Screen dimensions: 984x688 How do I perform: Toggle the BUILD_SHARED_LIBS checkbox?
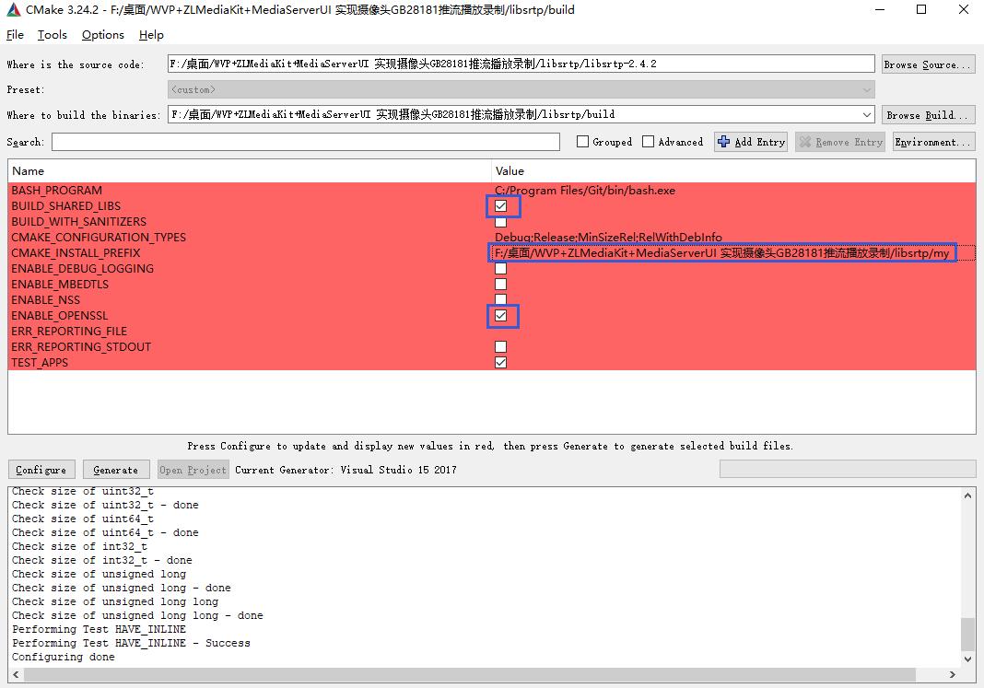point(500,206)
